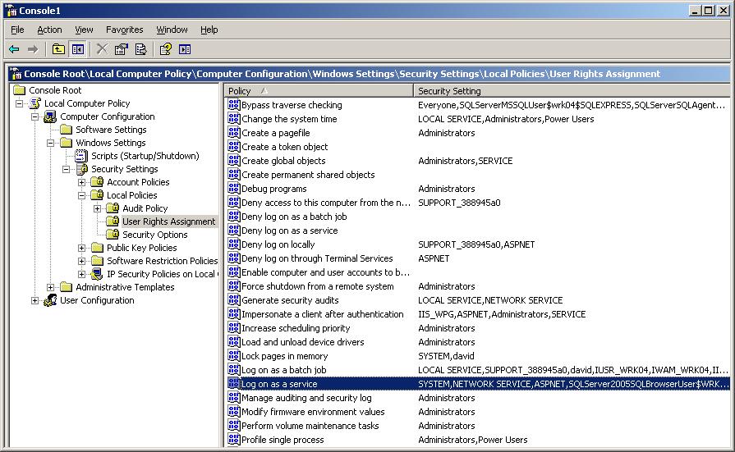Click the Debug programs policy icon
This screenshot has width=735, height=452.
point(233,189)
